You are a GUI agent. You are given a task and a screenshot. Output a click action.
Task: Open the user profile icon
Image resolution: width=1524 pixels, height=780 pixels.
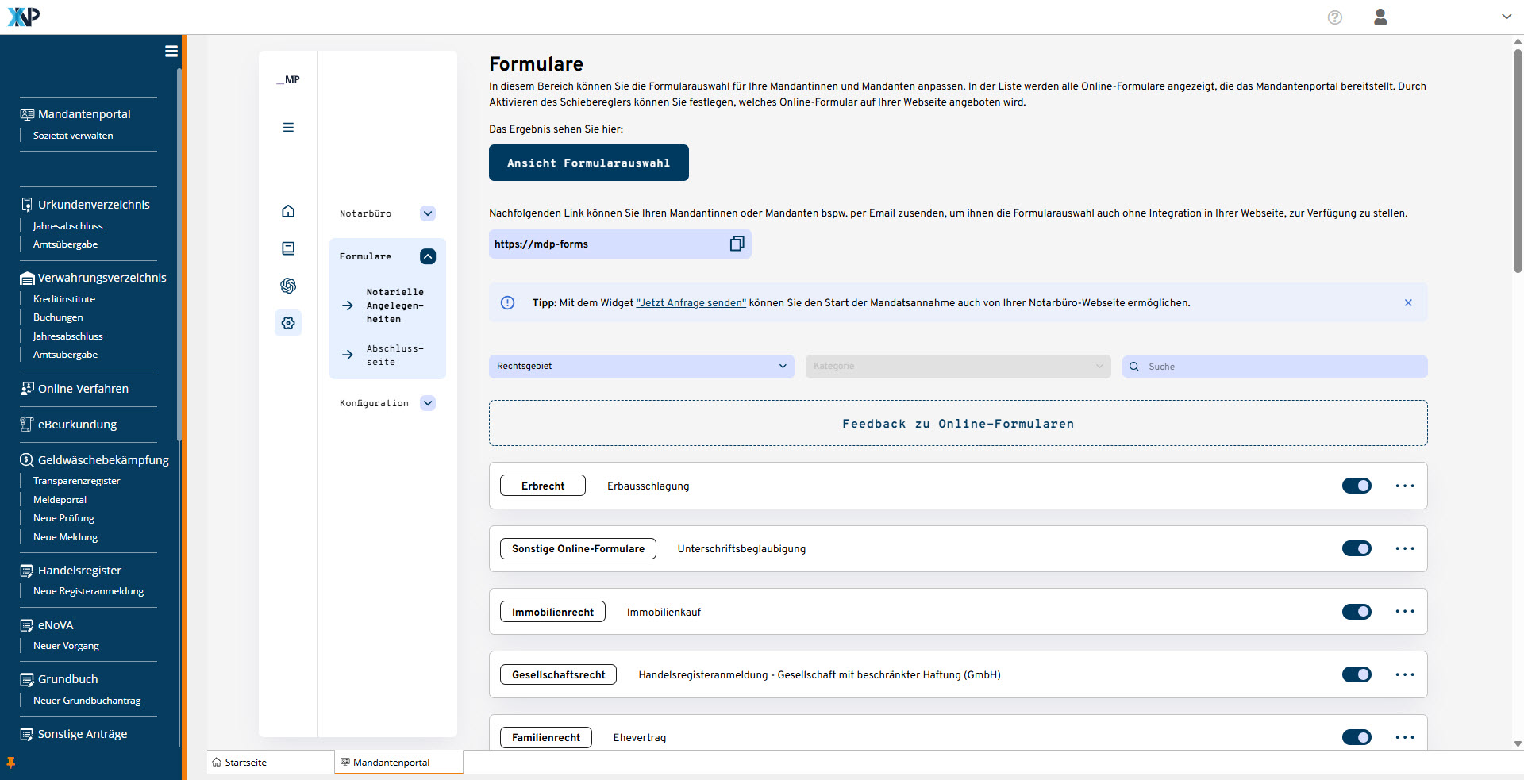(1380, 17)
